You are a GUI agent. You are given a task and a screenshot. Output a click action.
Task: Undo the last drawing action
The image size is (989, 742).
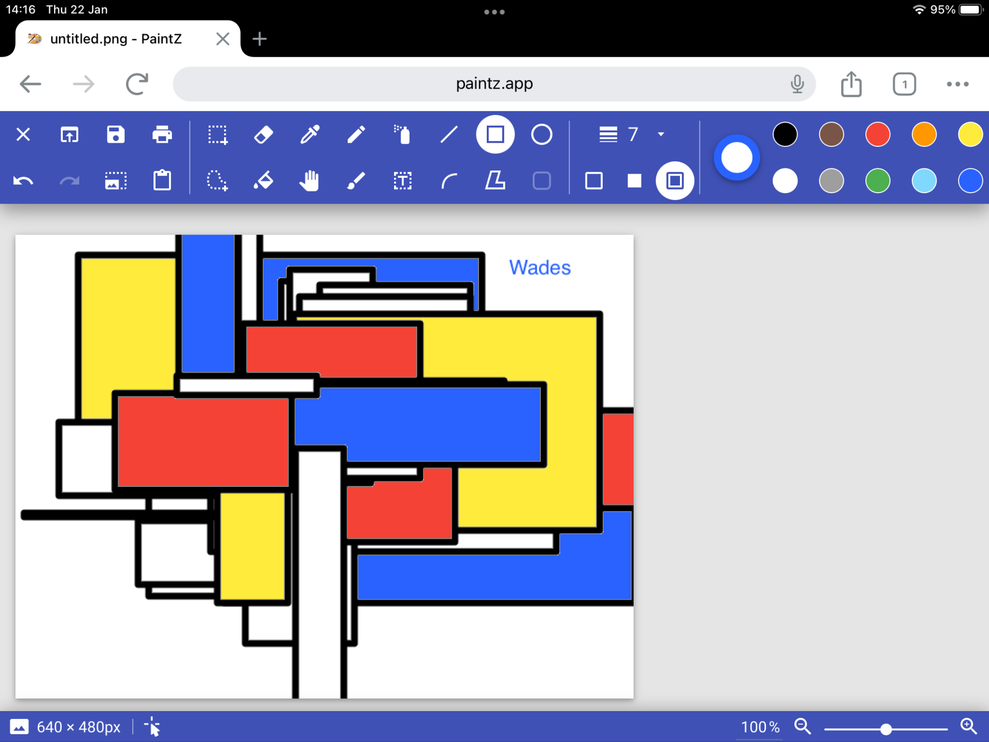pos(23,181)
